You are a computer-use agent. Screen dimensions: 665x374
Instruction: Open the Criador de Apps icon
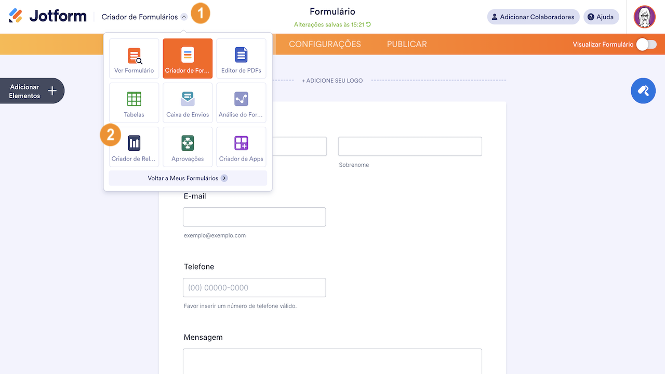coord(241,143)
